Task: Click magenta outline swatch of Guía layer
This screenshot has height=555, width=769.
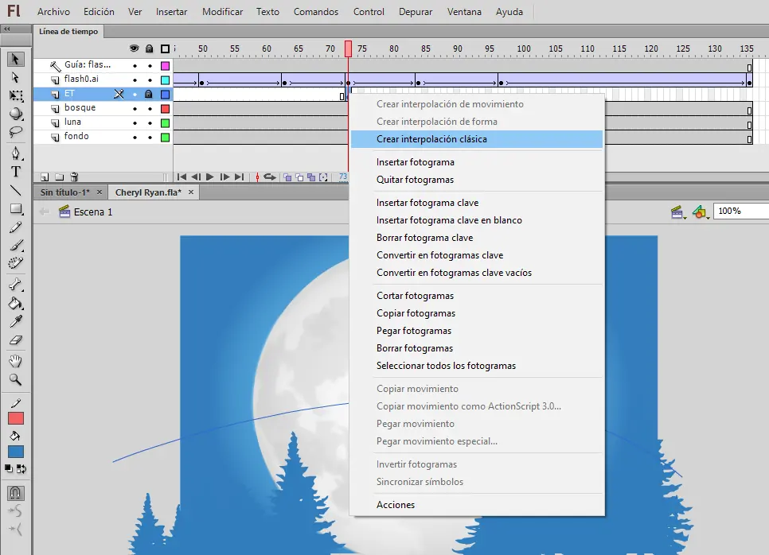Action: [x=166, y=66]
